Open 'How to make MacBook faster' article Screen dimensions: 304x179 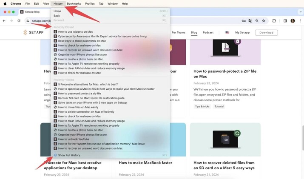[145, 163]
